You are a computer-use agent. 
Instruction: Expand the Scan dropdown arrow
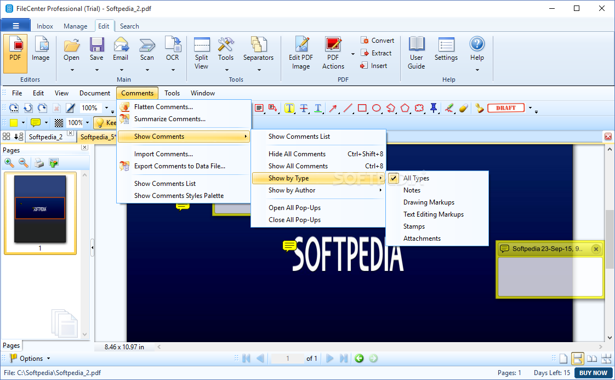(x=147, y=70)
